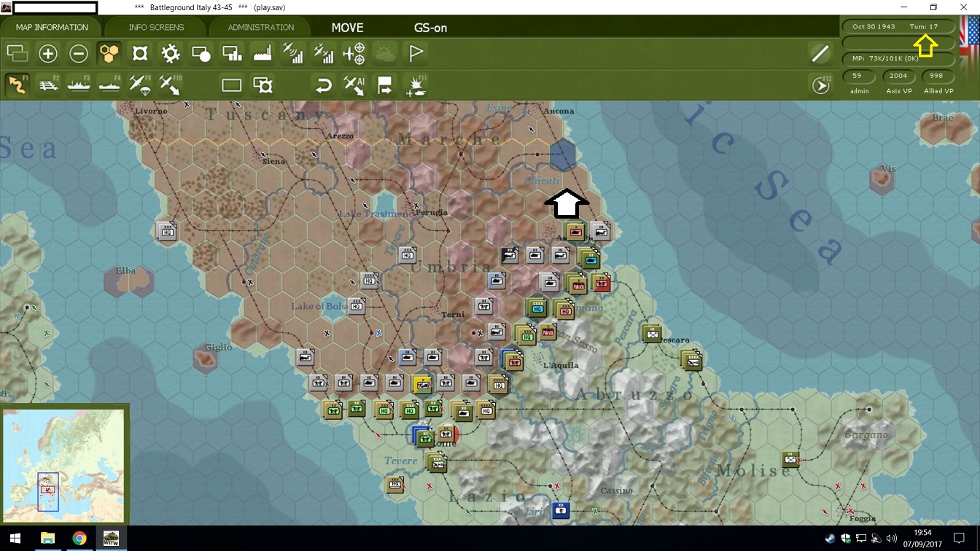The image size is (980, 551).
Task: Click the overlapping windows icon in toolbar
Action: click(x=17, y=53)
